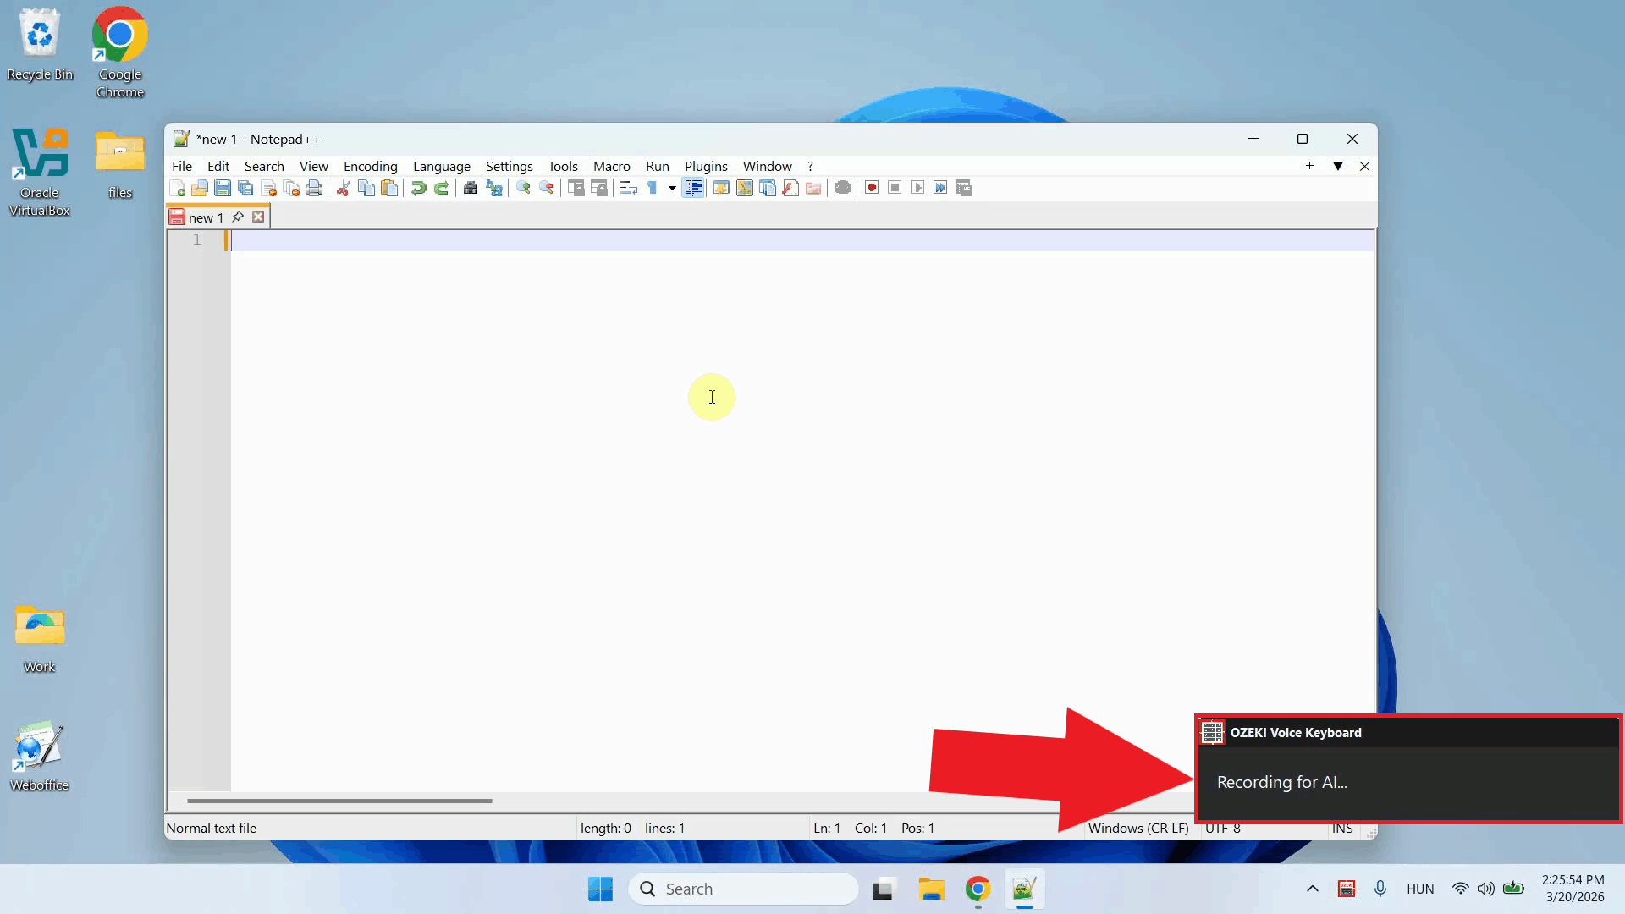The image size is (1625, 914).
Task: Expand the show symbols dropdown arrow
Action: (x=672, y=188)
